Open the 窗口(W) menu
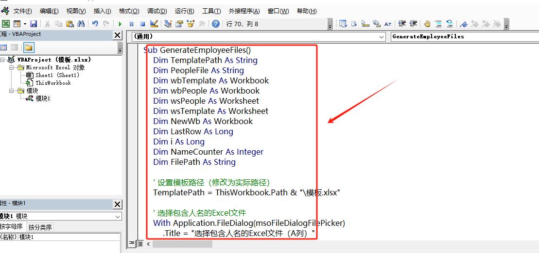 pyautogui.click(x=278, y=11)
